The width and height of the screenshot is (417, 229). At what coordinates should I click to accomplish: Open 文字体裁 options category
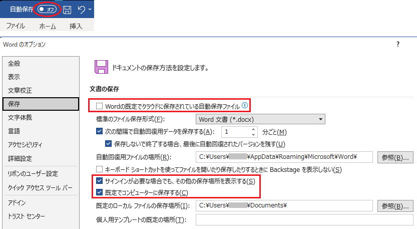(41, 117)
